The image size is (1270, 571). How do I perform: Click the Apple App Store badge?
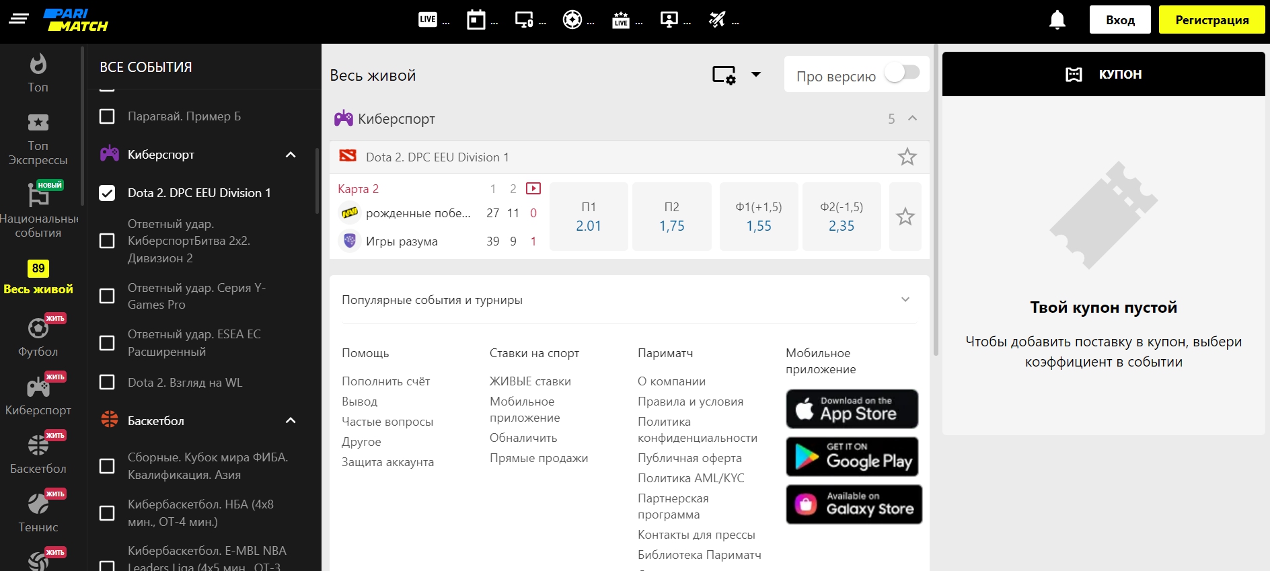852,409
